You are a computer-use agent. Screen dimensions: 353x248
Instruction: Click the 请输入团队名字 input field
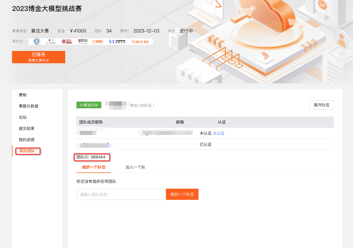pos(121,194)
